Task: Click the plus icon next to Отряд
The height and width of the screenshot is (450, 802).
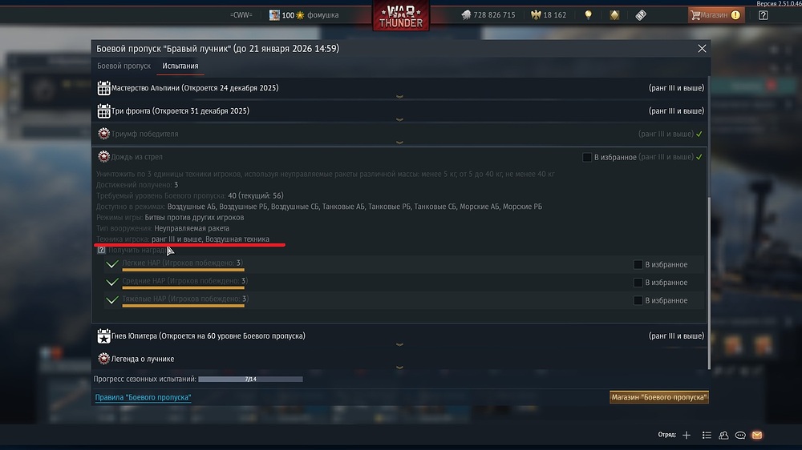Action: tap(687, 436)
